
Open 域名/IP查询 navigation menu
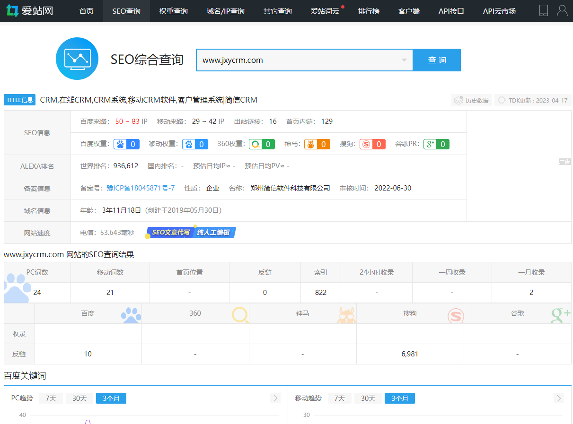[226, 11]
